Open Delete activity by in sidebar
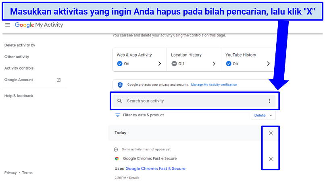This screenshot has height=181, width=325. click(x=20, y=45)
